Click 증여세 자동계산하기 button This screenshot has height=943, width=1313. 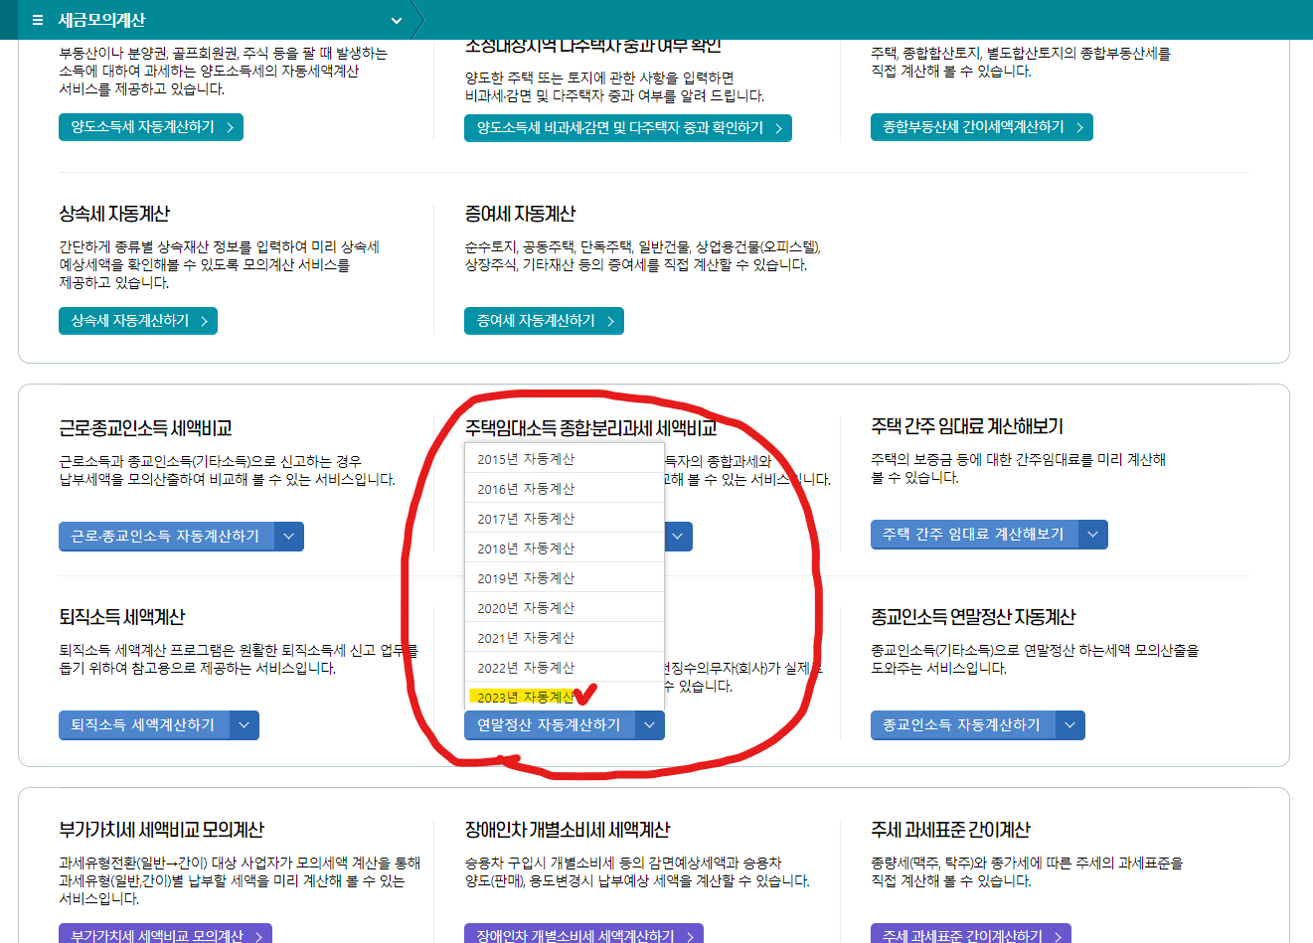coord(544,320)
